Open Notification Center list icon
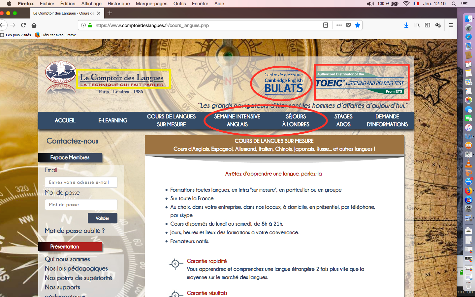Screen dimensions: 475x297 click(464, 4)
